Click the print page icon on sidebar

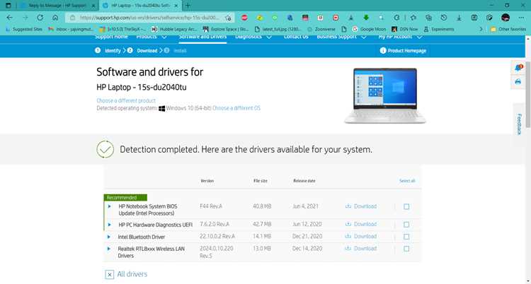point(518,82)
